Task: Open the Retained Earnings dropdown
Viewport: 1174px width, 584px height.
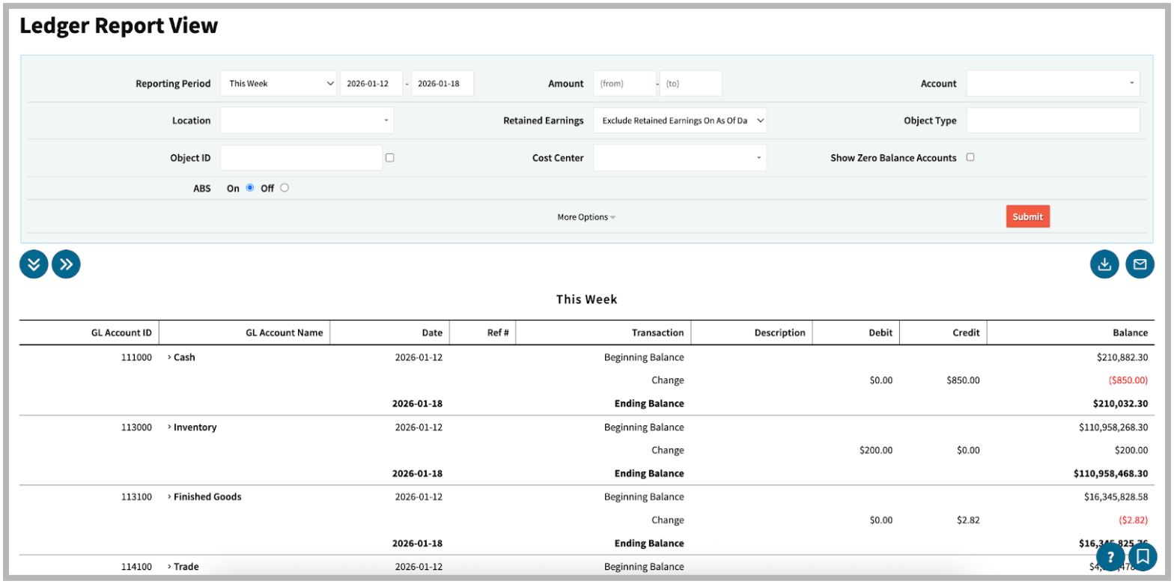Action: tap(679, 121)
